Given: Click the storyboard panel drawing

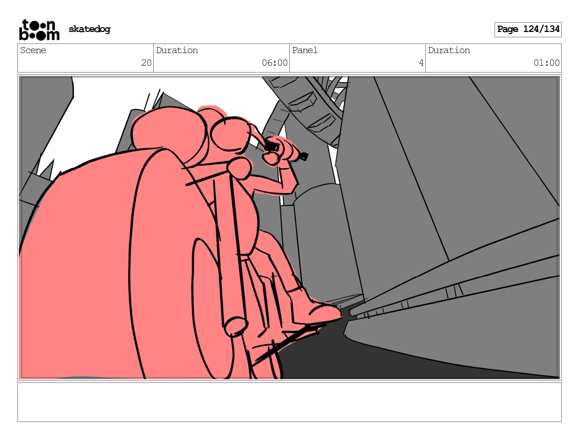Looking at the screenshot, I should tap(289, 228).
